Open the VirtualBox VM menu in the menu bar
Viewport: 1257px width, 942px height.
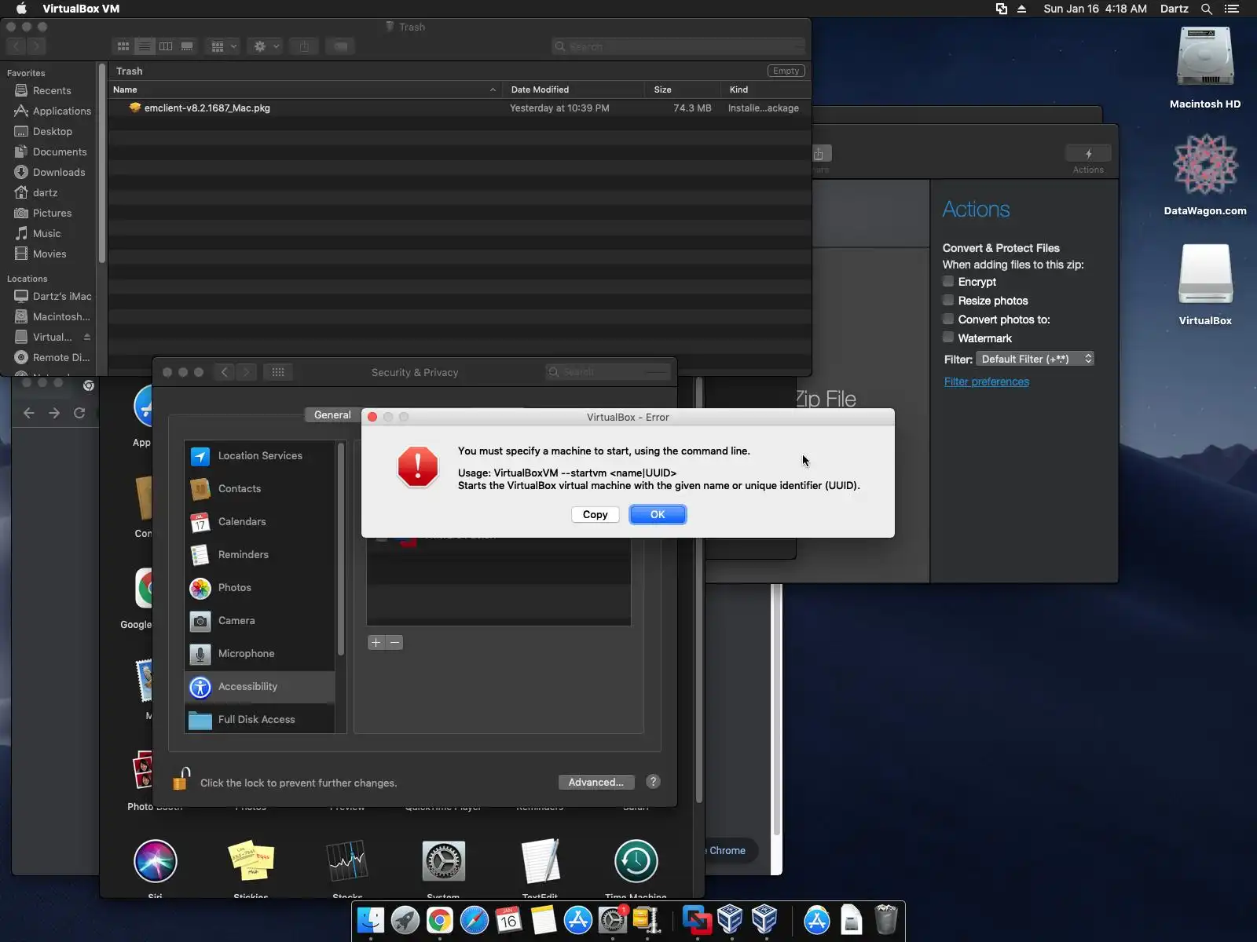[81, 9]
